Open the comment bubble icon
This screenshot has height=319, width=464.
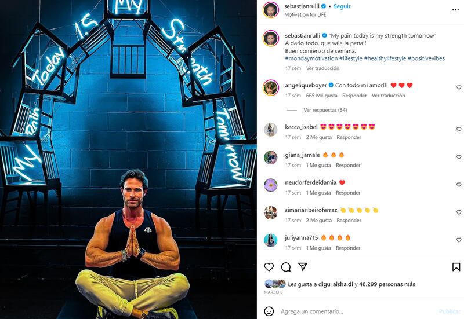(286, 267)
